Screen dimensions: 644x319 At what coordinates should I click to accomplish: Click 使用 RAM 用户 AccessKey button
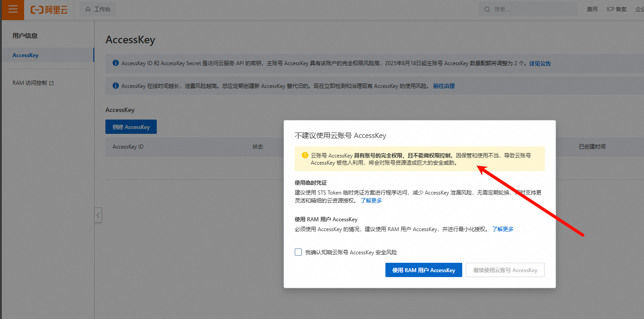[x=423, y=270]
